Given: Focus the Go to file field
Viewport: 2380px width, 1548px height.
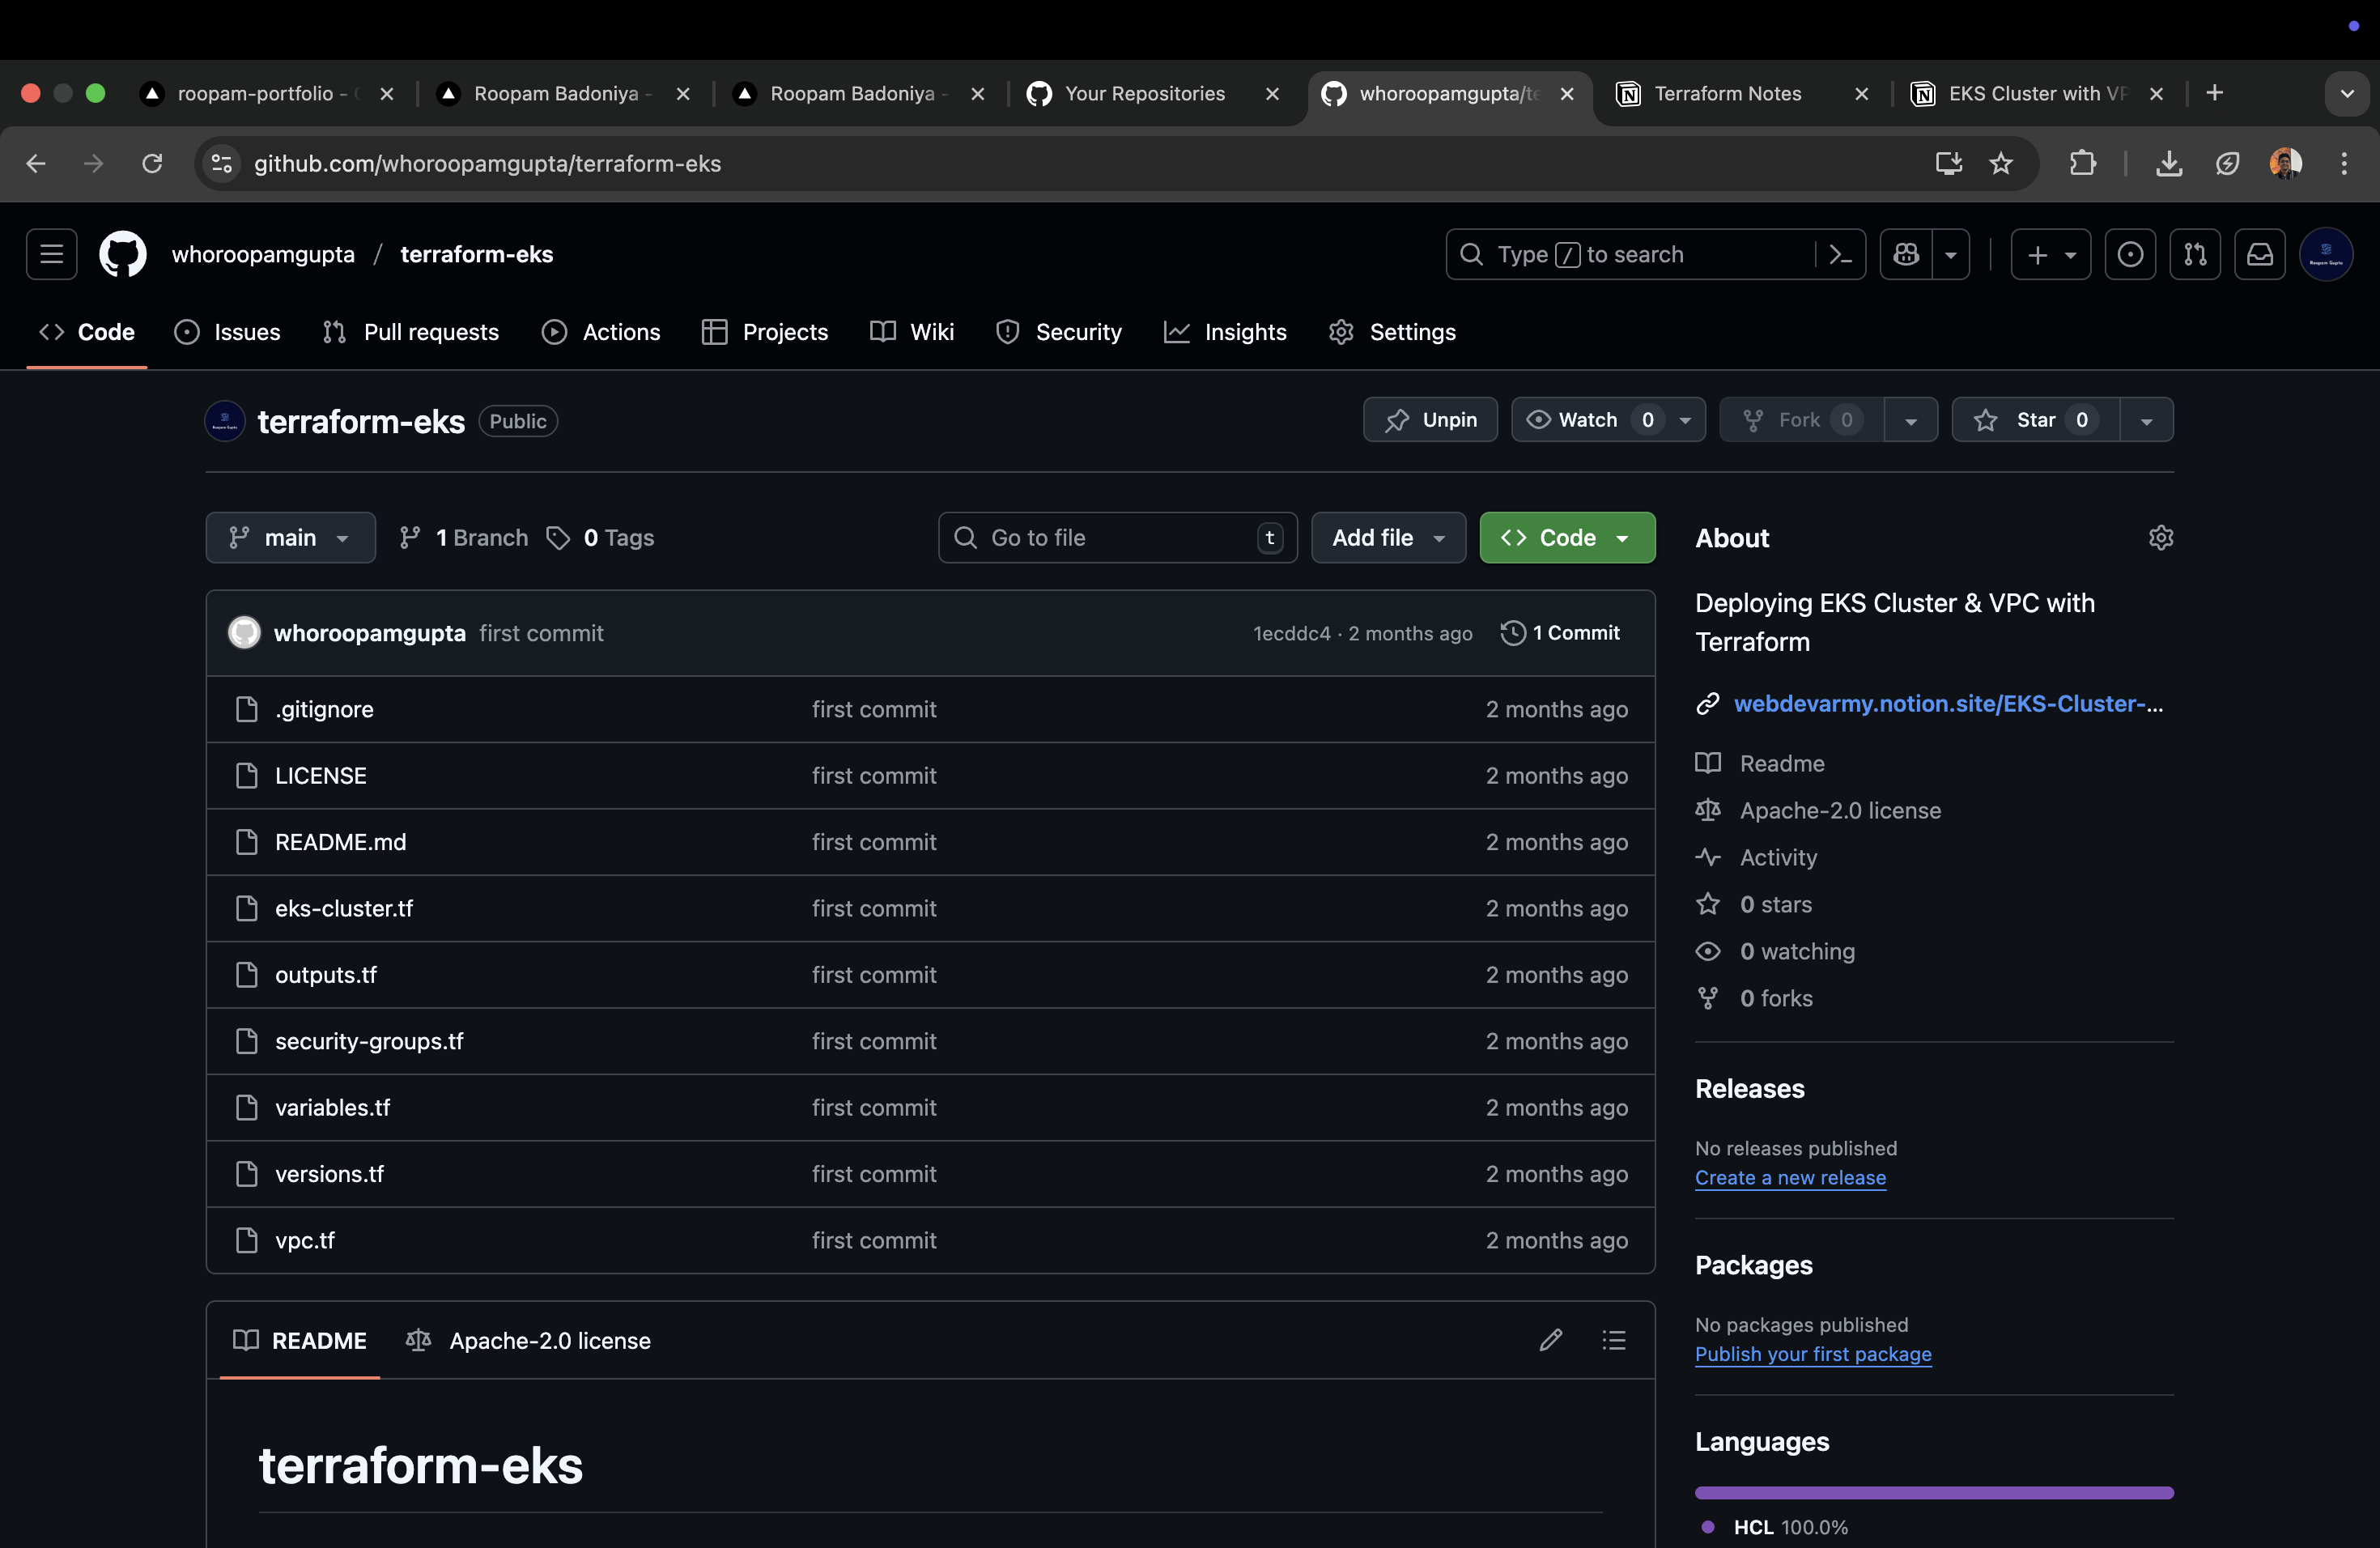Looking at the screenshot, I should point(1116,538).
